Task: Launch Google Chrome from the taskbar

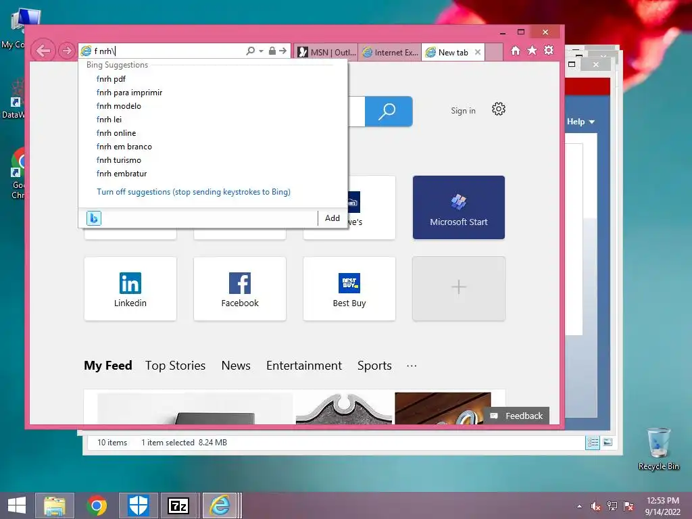Action: pyautogui.click(x=97, y=505)
